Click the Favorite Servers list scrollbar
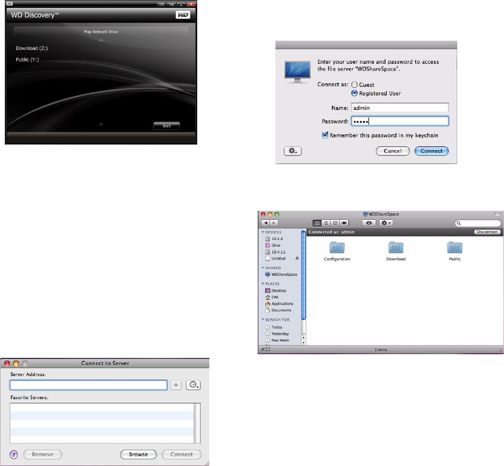The image size is (504, 466). pos(197,423)
